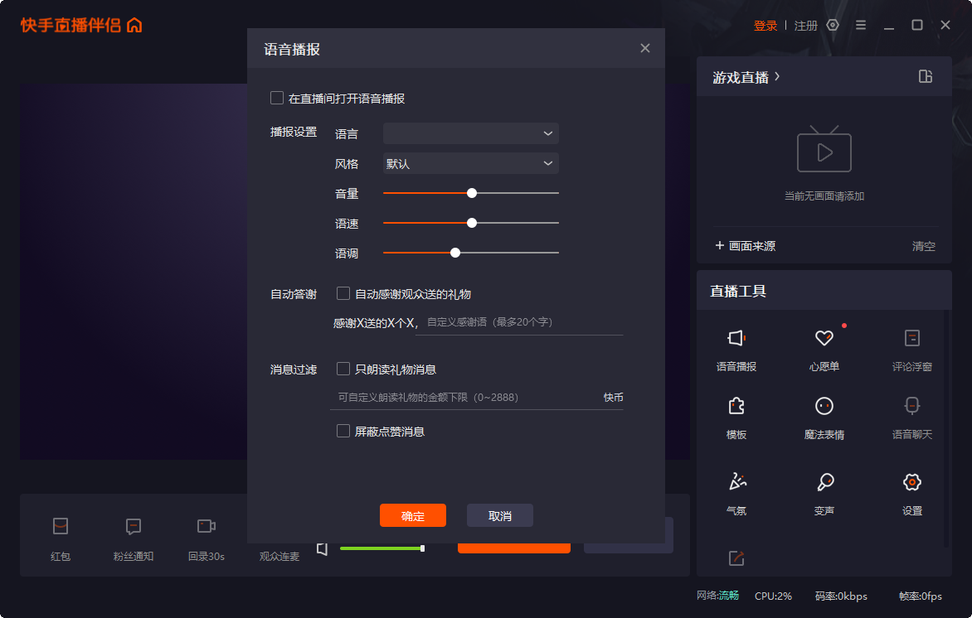This screenshot has height=618, width=972.
Task: Open the 红包 red packet feature
Action: pyautogui.click(x=60, y=535)
